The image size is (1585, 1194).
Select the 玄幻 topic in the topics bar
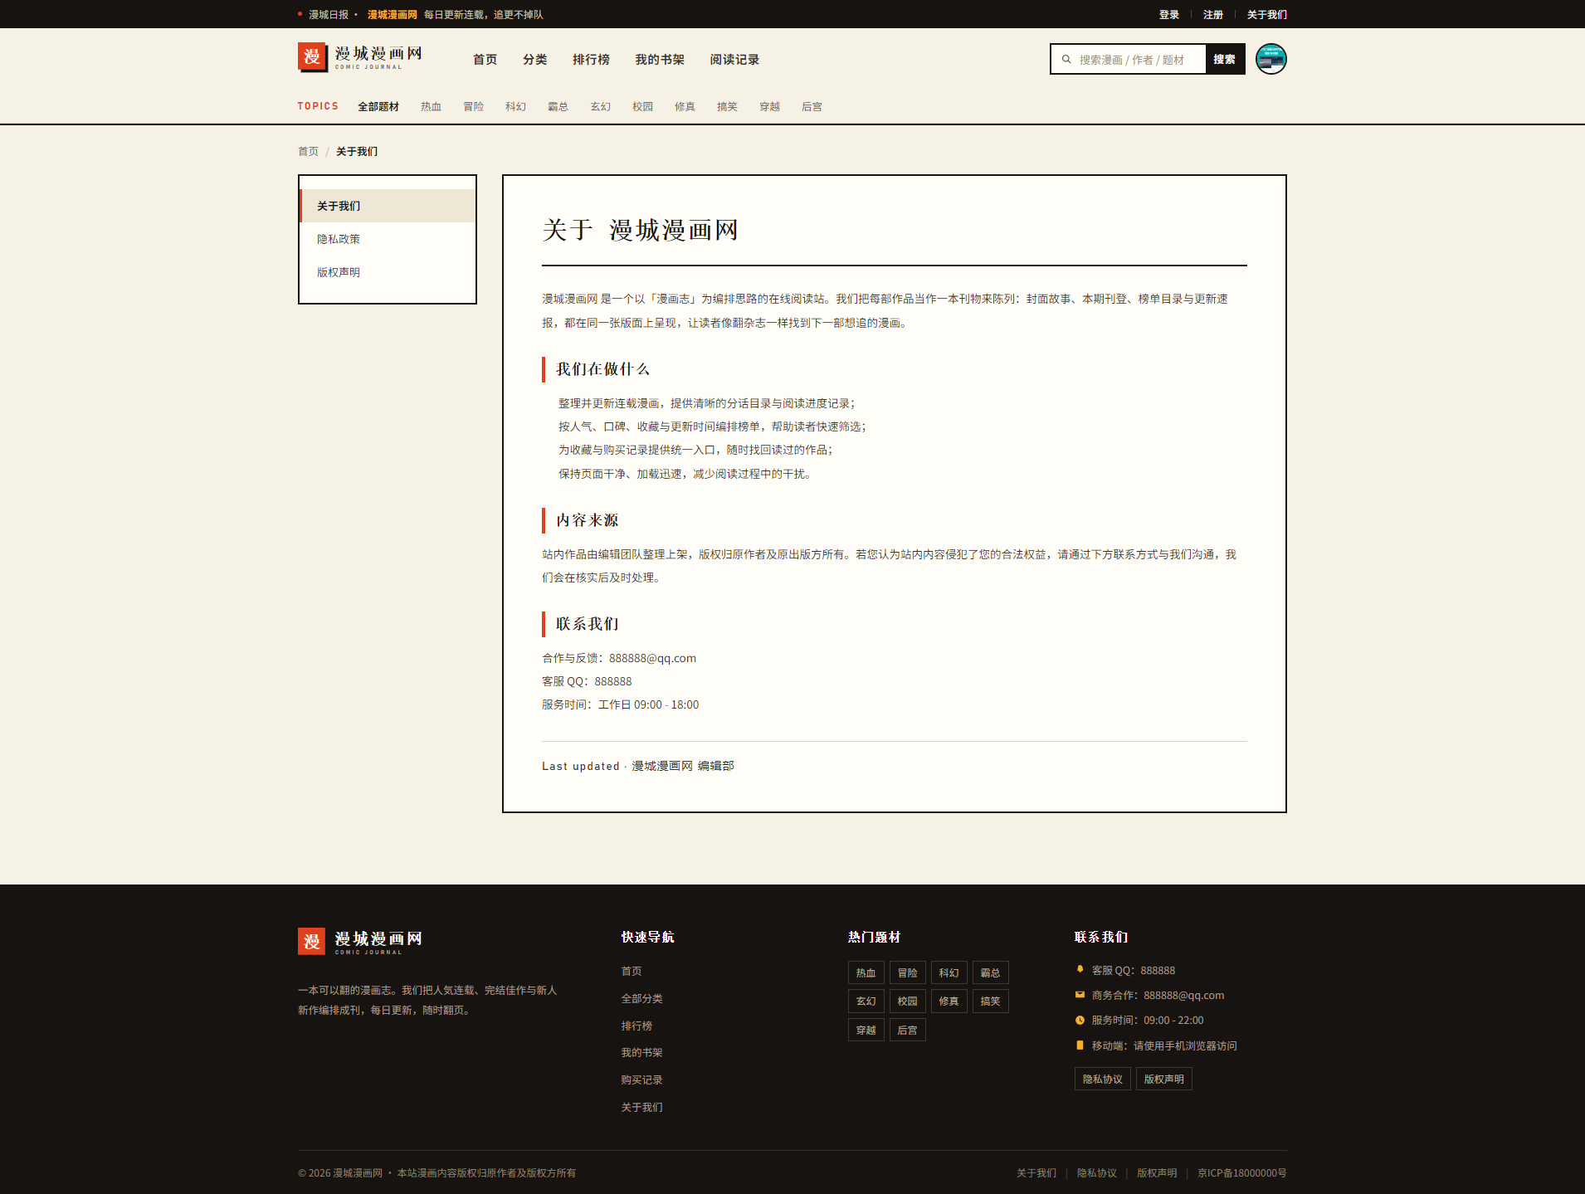(x=600, y=107)
